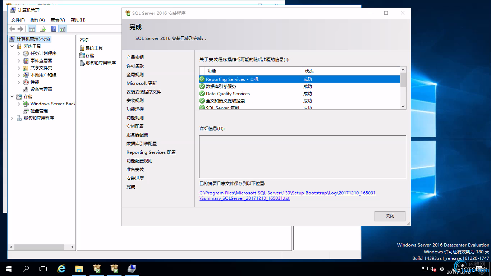Screen dimensions: 491x276
Task: Click 服务和应用程序 icon in the name list pane
Action: (x=82, y=63)
